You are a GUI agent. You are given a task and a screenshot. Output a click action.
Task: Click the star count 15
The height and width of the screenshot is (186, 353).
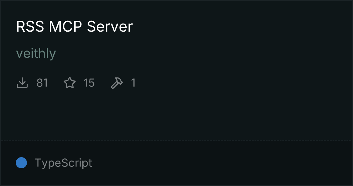pyautogui.click(x=89, y=83)
